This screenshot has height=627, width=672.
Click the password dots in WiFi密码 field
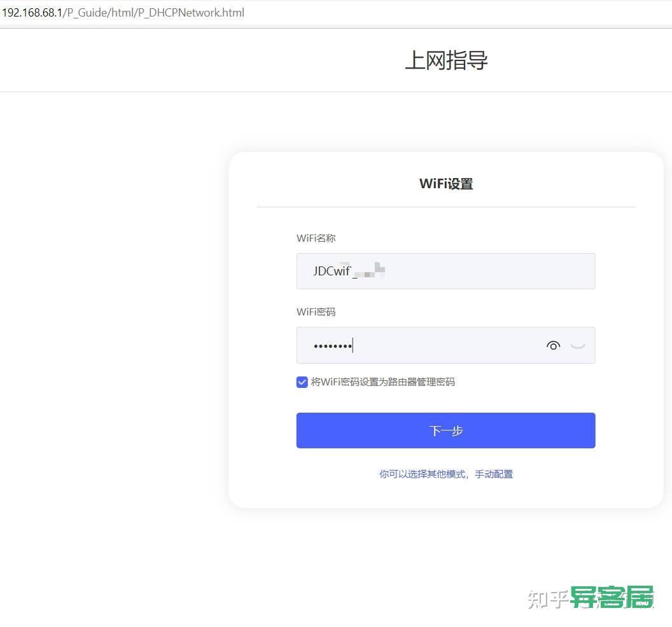(333, 346)
